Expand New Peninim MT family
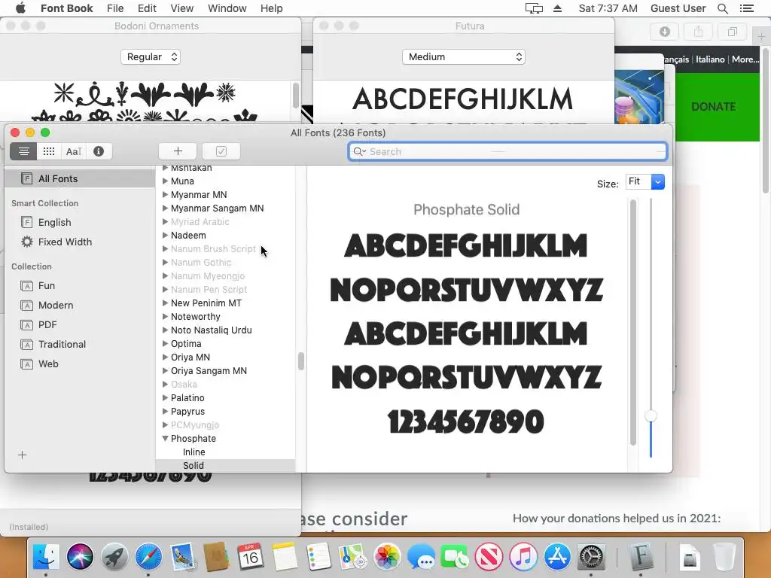The height and width of the screenshot is (578, 771). coord(165,303)
